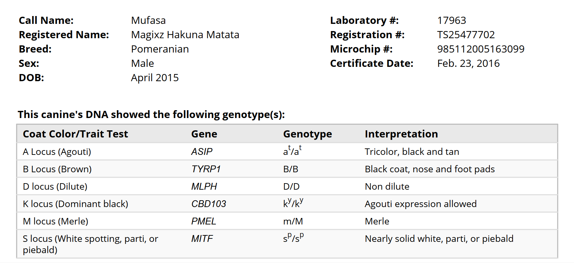Click the microchip number 985112005163099
574x263 pixels.
click(x=481, y=49)
